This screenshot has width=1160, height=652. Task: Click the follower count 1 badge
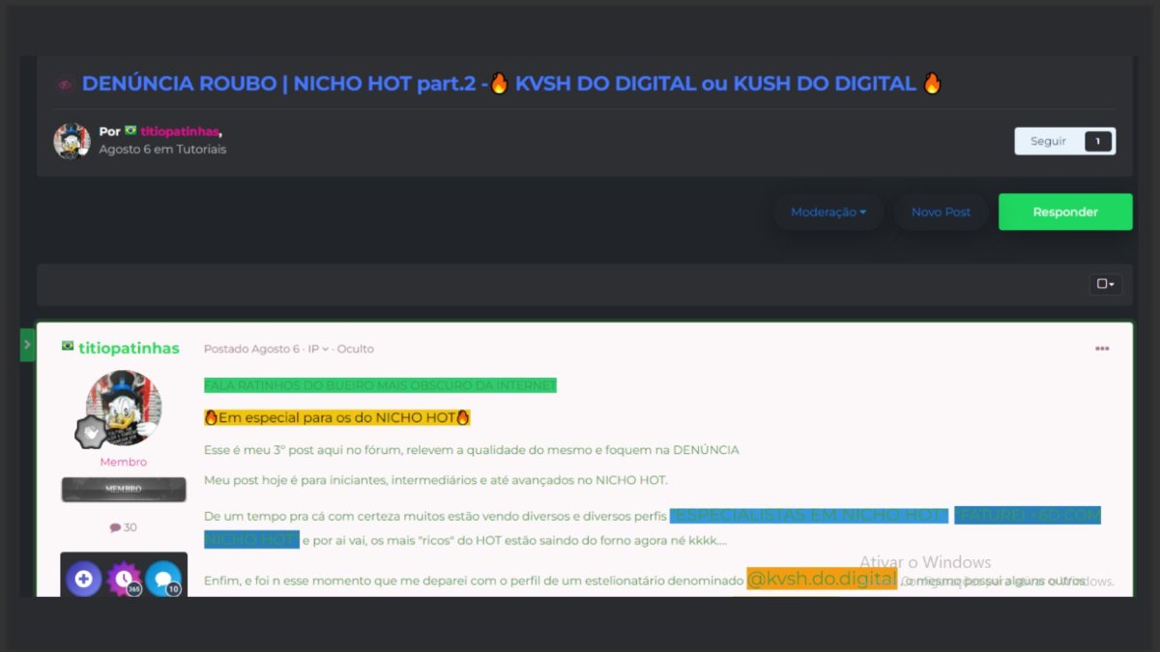tap(1098, 141)
